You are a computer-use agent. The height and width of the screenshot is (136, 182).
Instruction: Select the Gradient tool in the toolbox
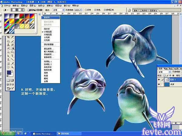(12, 48)
